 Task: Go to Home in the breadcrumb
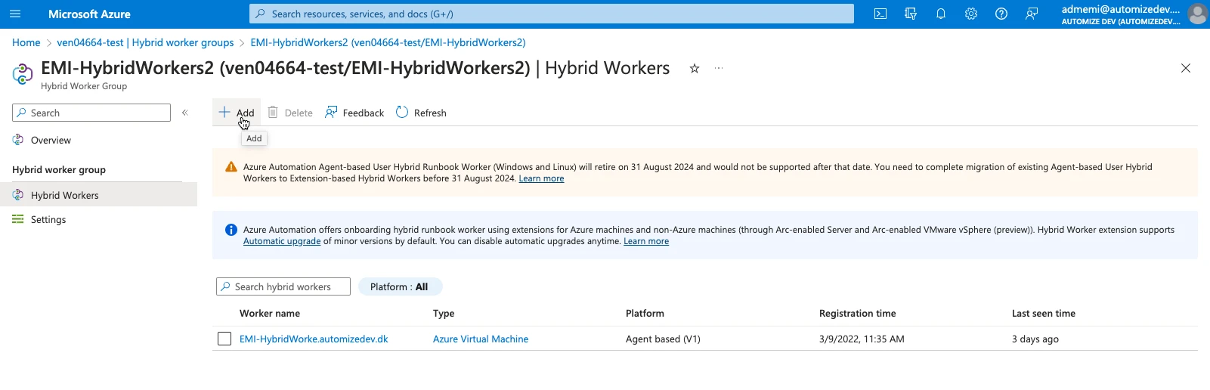click(26, 42)
